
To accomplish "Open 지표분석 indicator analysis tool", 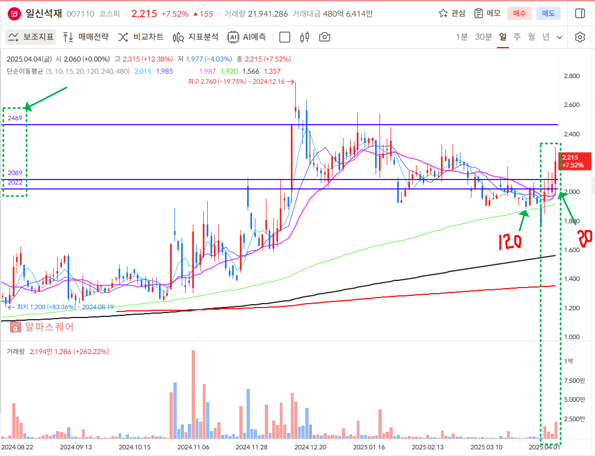I will click(196, 37).
